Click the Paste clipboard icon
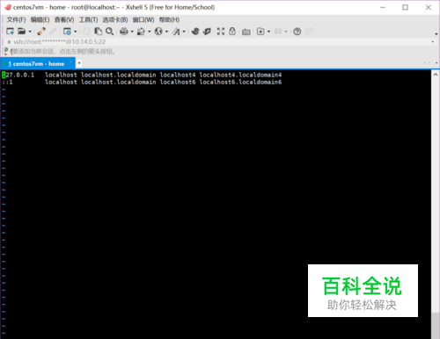 [98, 31]
